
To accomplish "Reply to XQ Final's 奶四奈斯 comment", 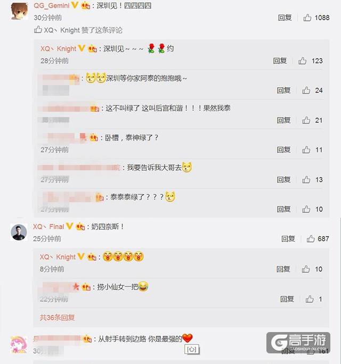I will (288, 238).
